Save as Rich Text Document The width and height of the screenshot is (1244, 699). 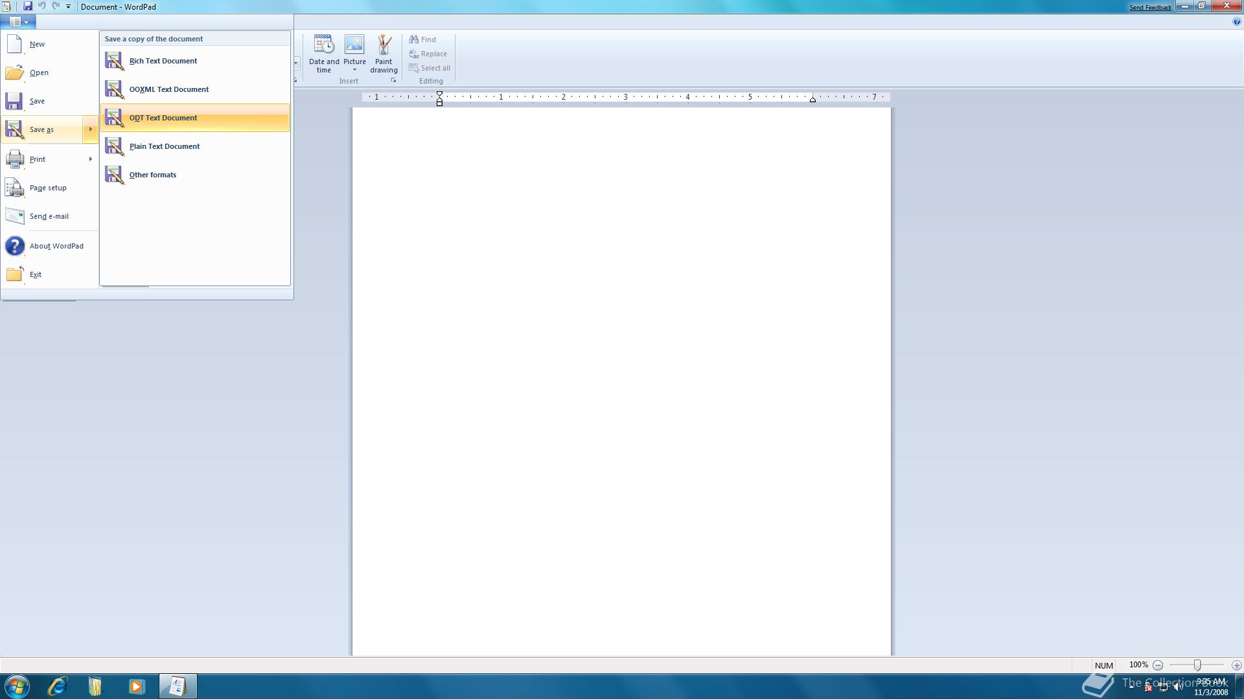click(195, 61)
